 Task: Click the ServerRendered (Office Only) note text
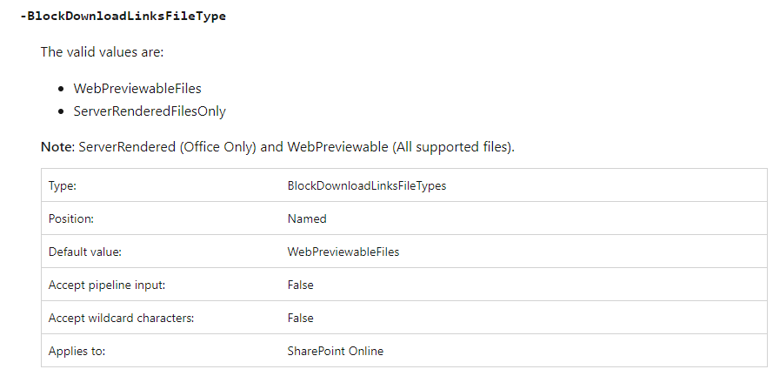click(168, 147)
